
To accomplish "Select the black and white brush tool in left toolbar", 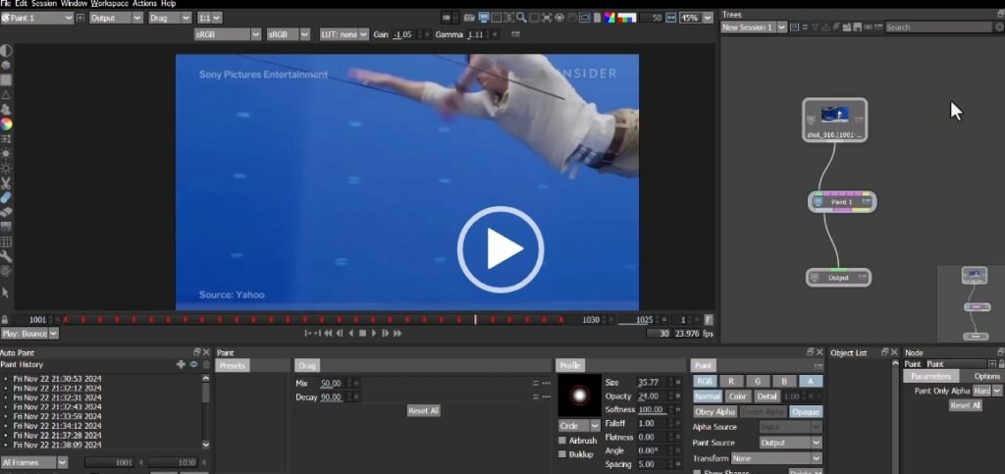I will tap(6, 50).
